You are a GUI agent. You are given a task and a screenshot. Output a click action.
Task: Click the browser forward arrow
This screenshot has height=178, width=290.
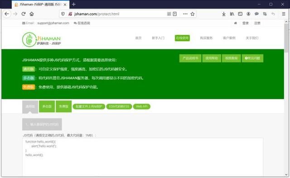click(15, 14)
